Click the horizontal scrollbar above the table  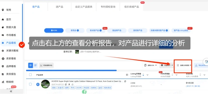coord(71,70)
